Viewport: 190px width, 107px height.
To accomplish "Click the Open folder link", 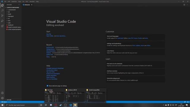I will (x=50, y=36).
